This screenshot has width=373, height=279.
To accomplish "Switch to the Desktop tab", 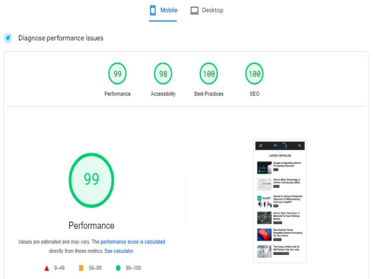I will 207,10.
